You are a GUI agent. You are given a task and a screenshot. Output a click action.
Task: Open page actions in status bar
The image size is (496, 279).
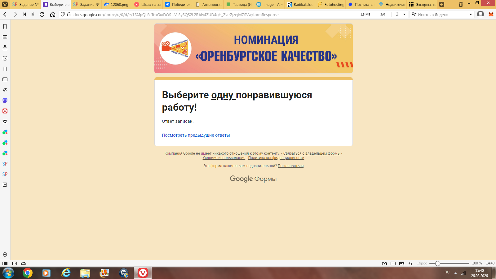[x=410, y=263]
